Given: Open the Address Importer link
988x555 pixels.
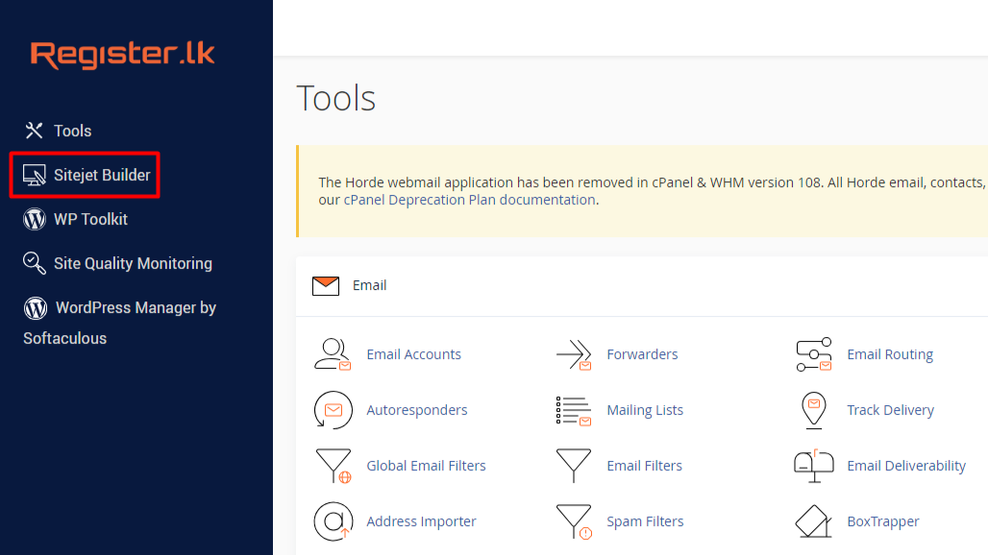Looking at the screenshot, I should click(x=422, y=521).
